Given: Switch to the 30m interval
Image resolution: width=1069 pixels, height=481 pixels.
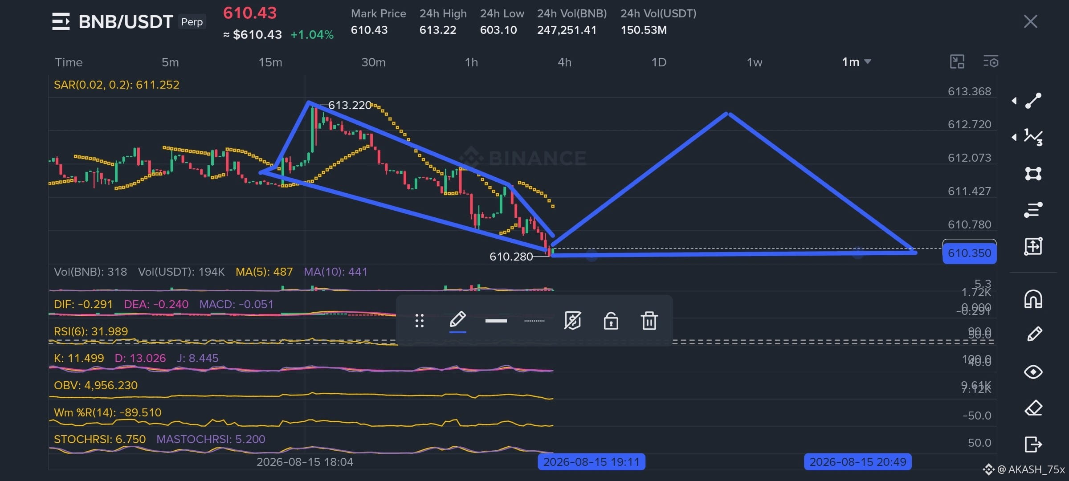Looking at the screenshot, I should pos(373,62).
